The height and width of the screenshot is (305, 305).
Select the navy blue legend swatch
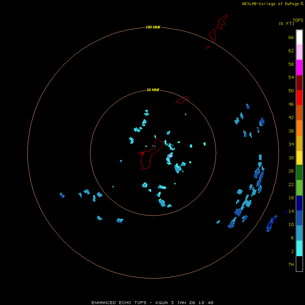[x=299, y=203]
